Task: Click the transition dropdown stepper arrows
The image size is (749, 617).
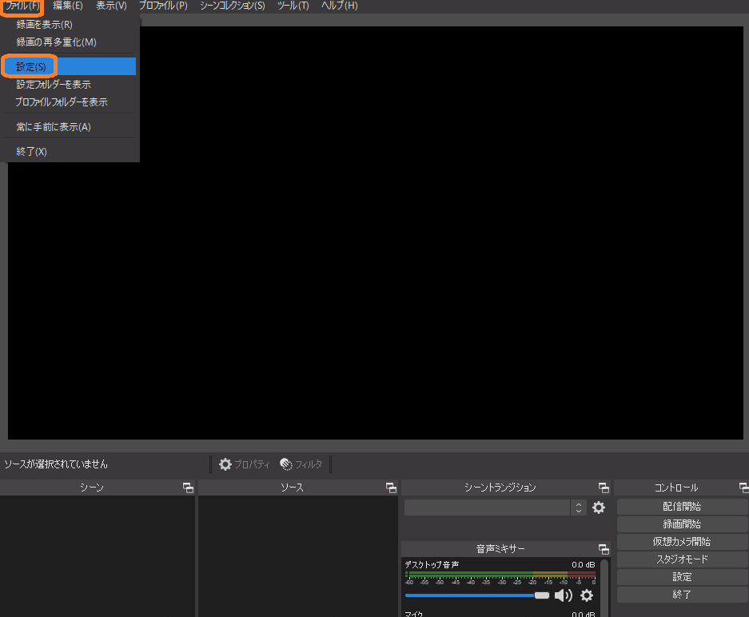Action: coord(579,508)
